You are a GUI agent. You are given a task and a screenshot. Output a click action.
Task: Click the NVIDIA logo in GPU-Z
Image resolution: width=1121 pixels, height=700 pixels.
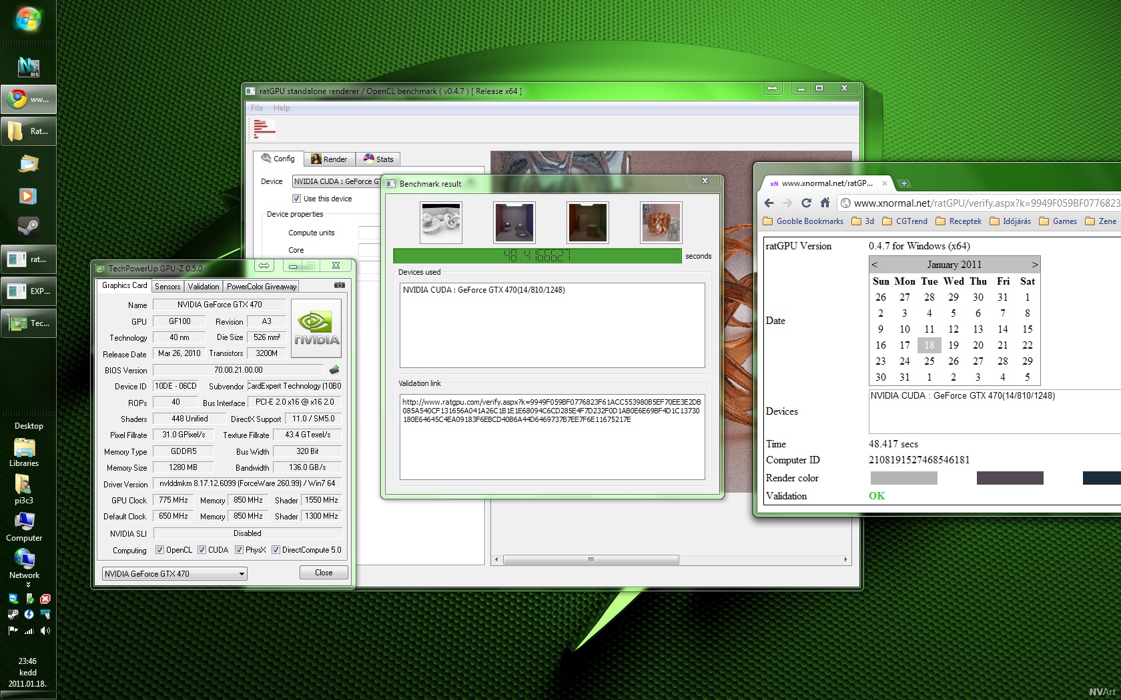coord(317,328)
